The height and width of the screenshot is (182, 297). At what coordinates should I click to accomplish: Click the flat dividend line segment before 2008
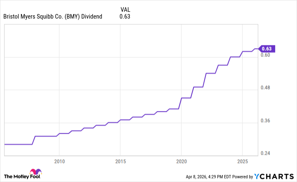click(x=19, y=144)
